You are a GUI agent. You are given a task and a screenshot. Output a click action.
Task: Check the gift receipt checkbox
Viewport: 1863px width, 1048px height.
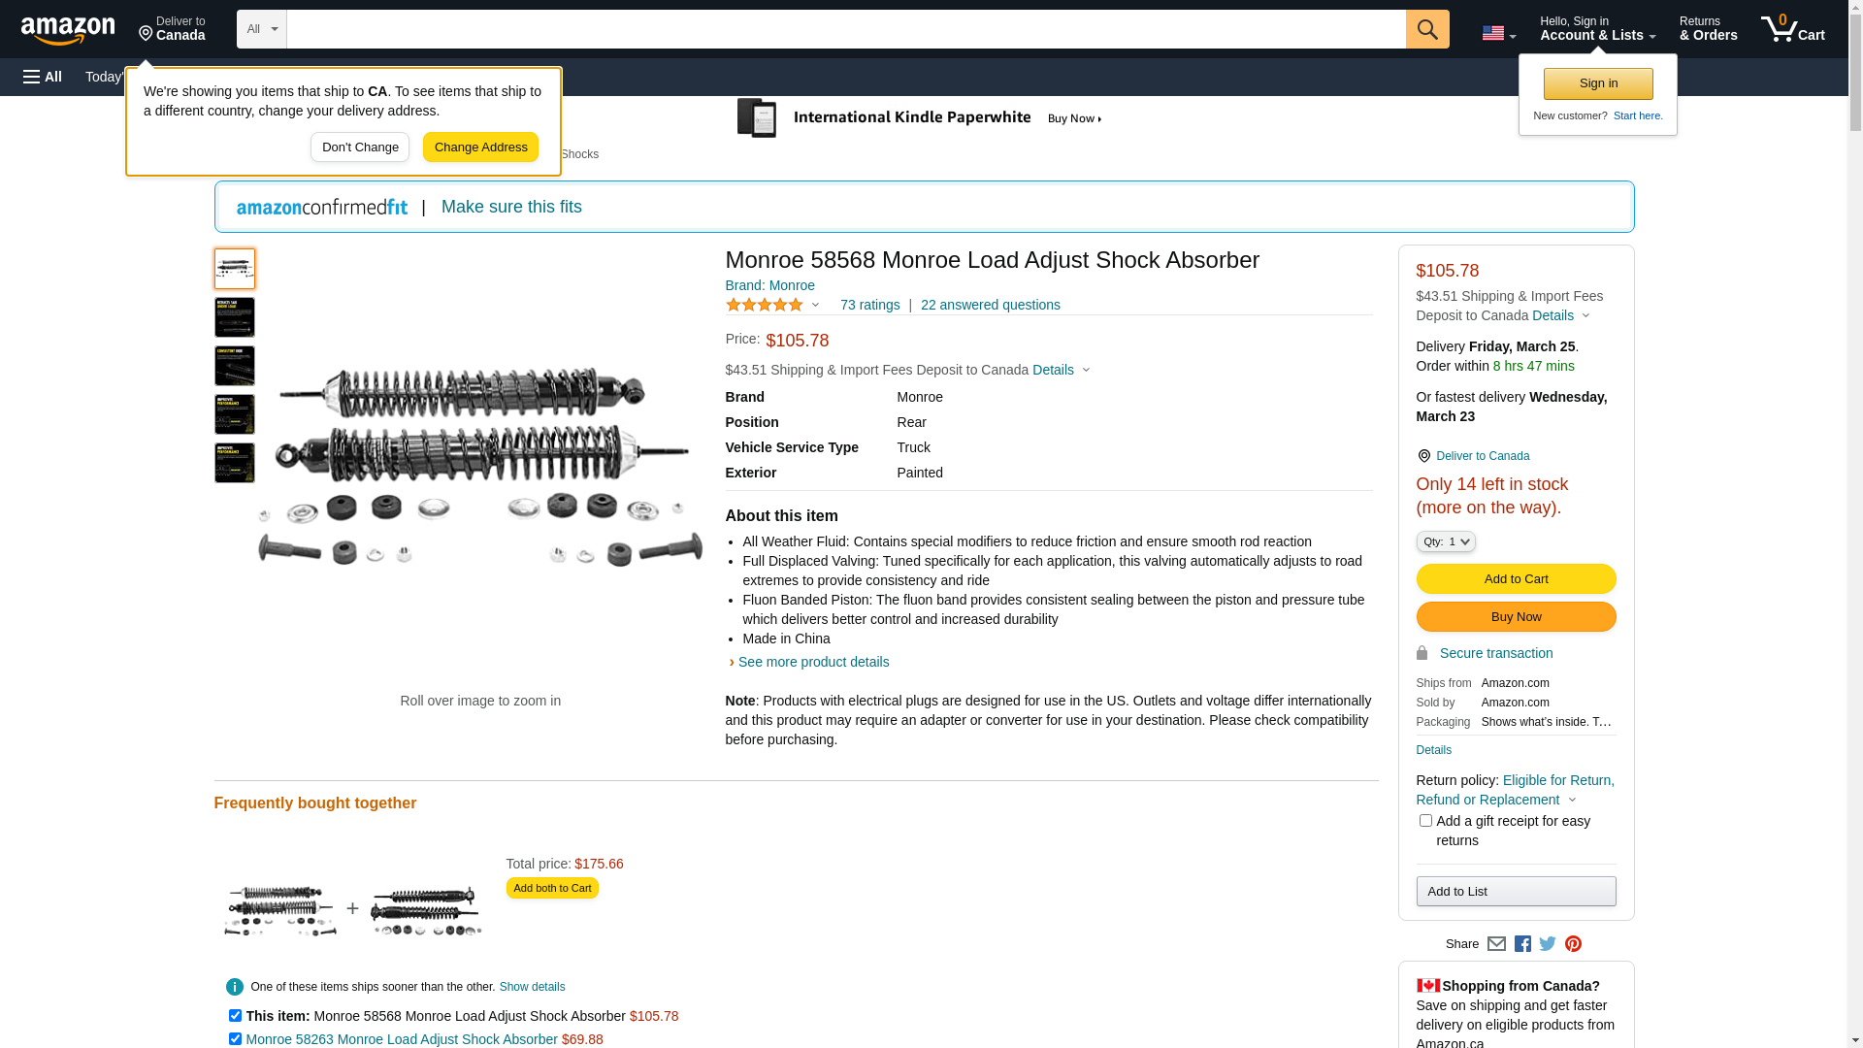tap(1425, 821)
